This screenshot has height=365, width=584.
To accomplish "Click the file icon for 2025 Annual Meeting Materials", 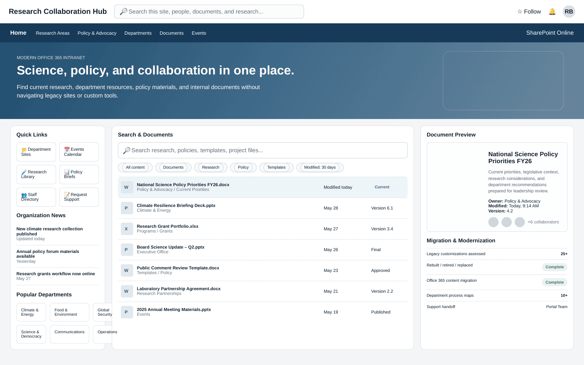I will pos(127,312).
